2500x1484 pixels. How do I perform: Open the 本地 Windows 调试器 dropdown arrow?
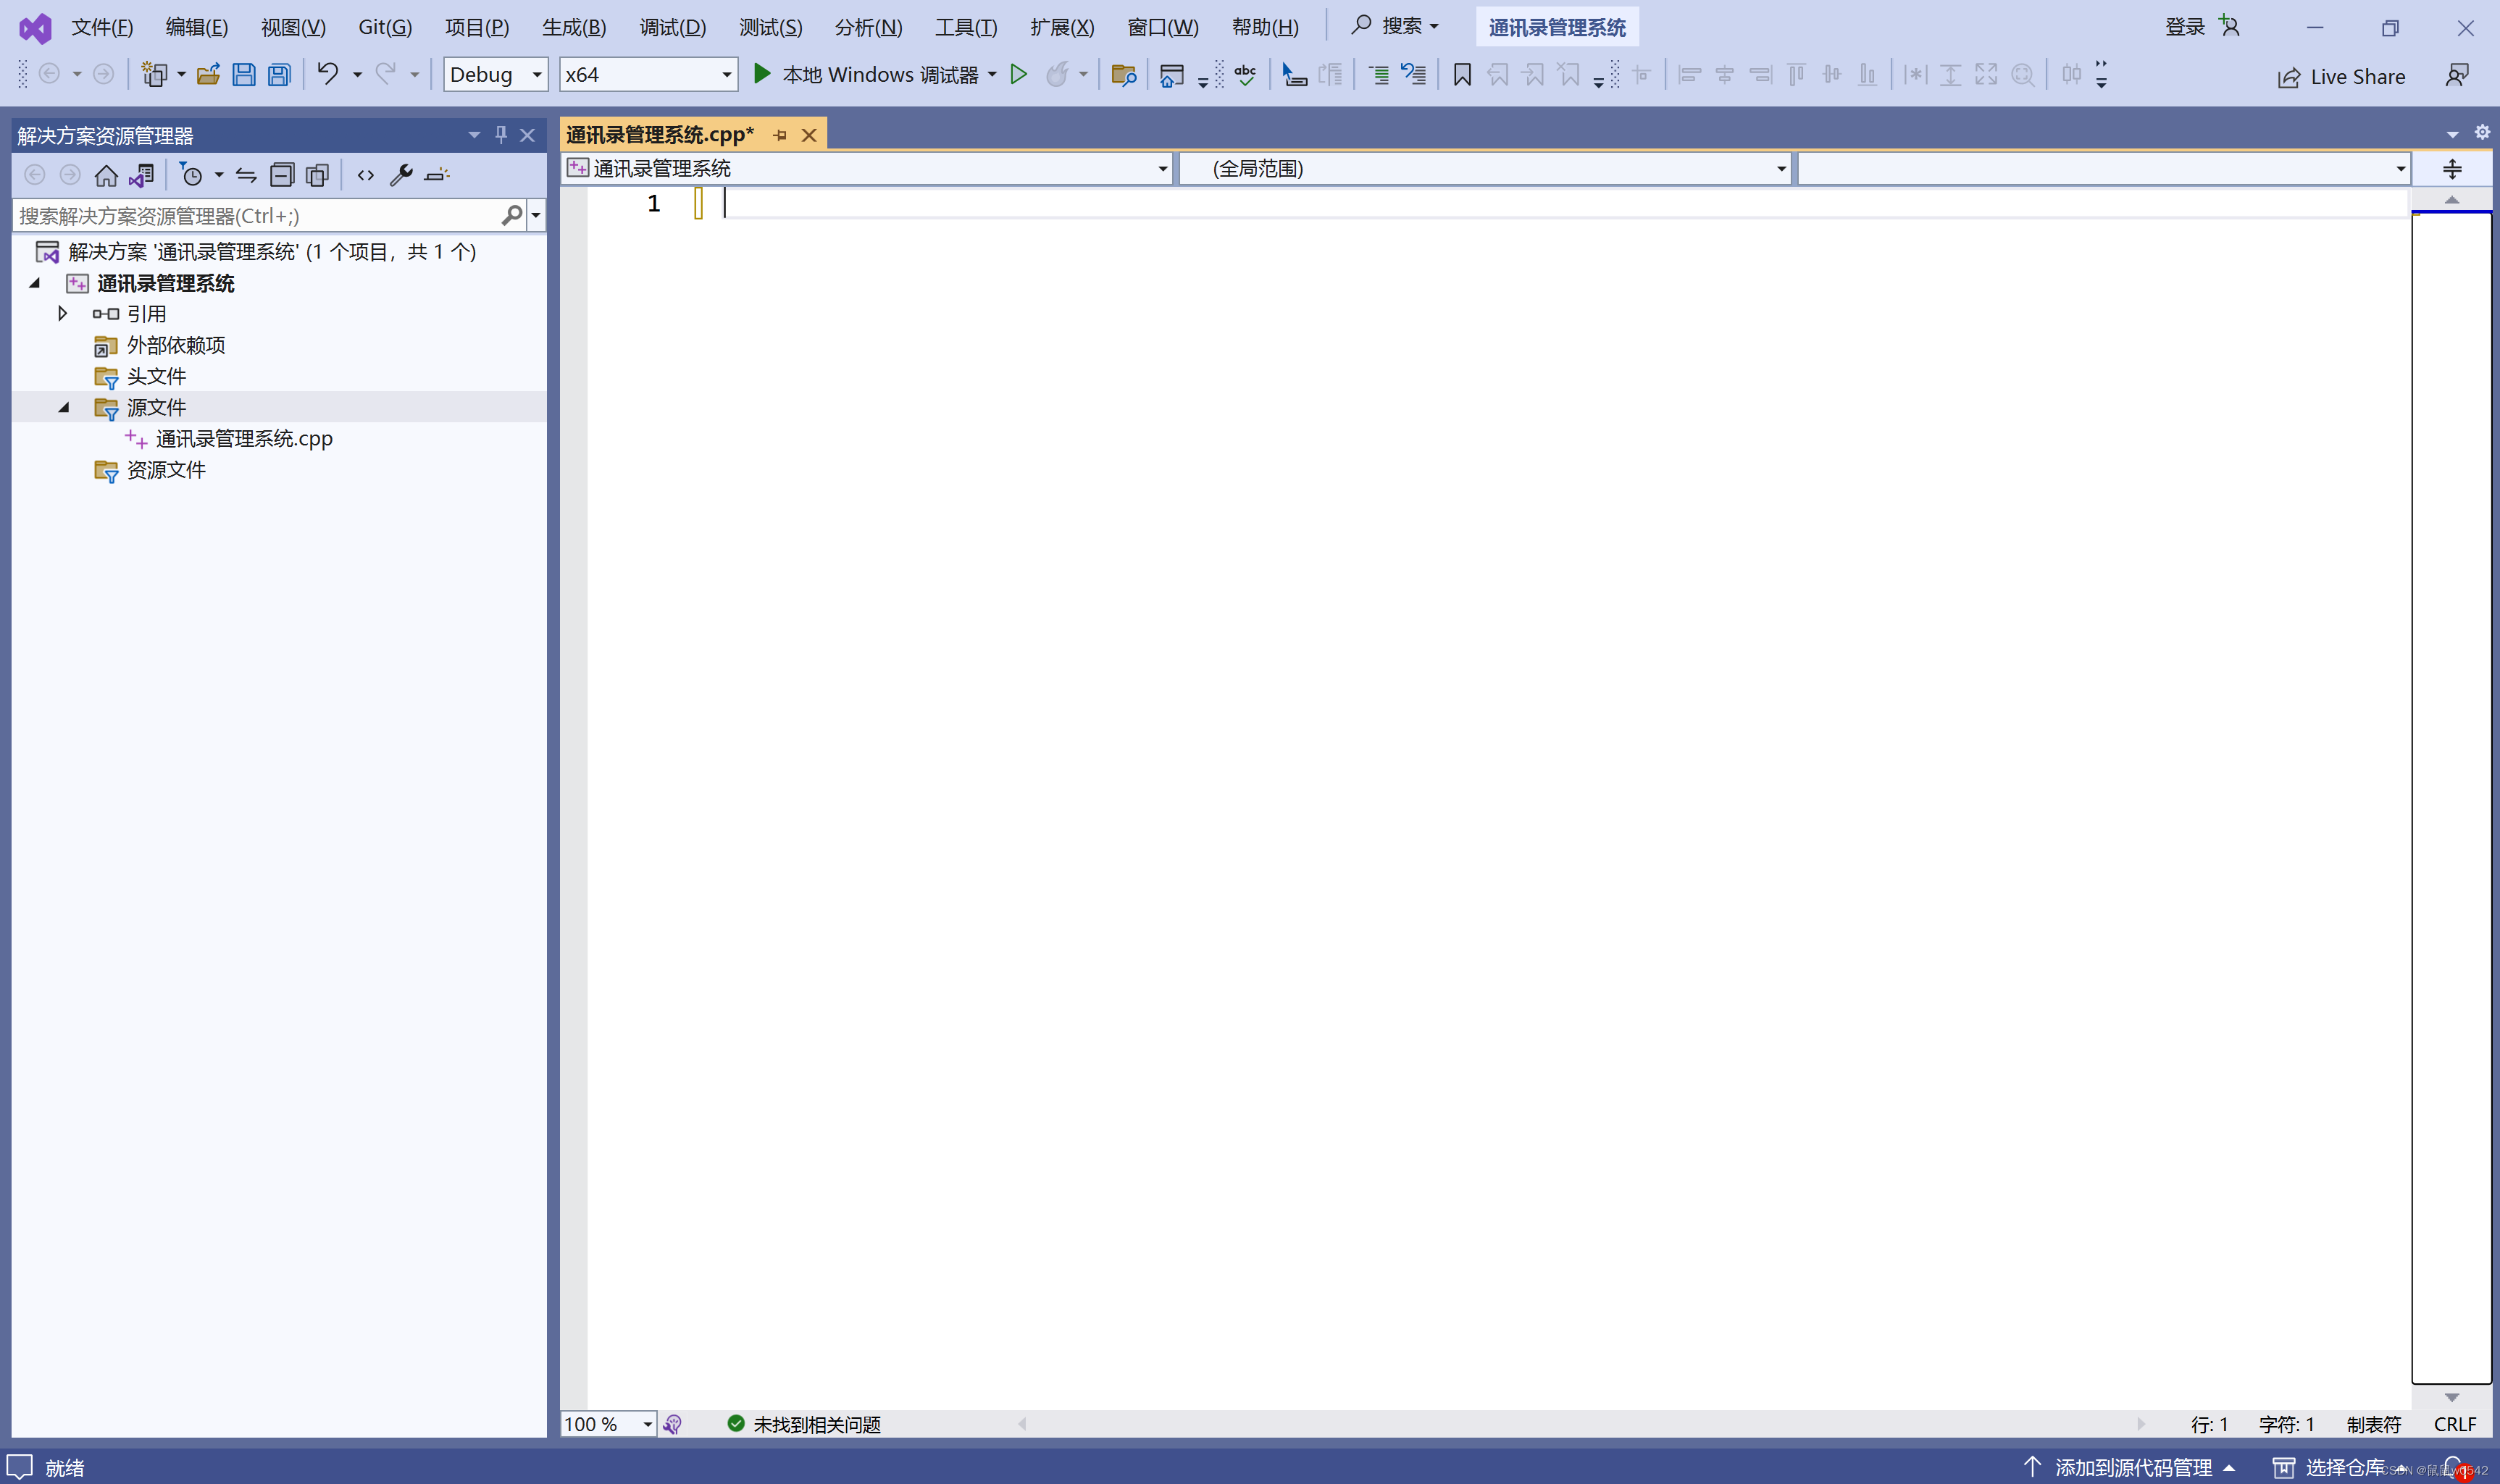point(992,75)
